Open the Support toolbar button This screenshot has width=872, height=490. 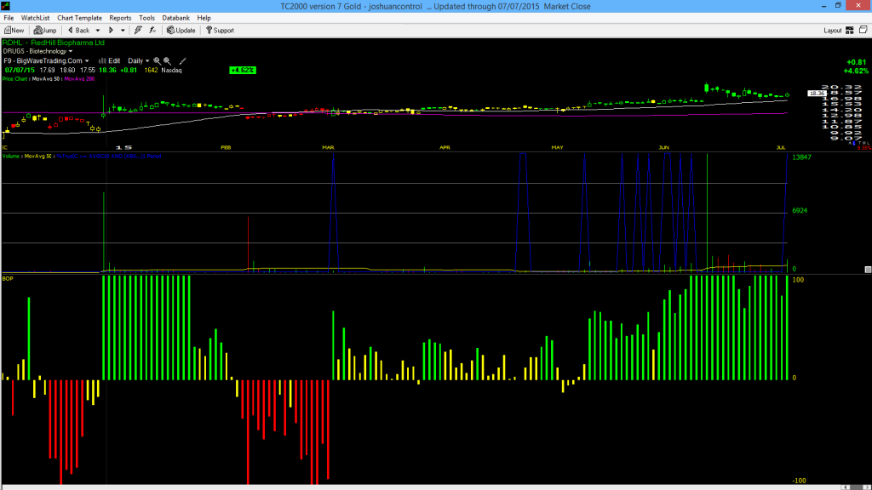(x=221, y=31)
